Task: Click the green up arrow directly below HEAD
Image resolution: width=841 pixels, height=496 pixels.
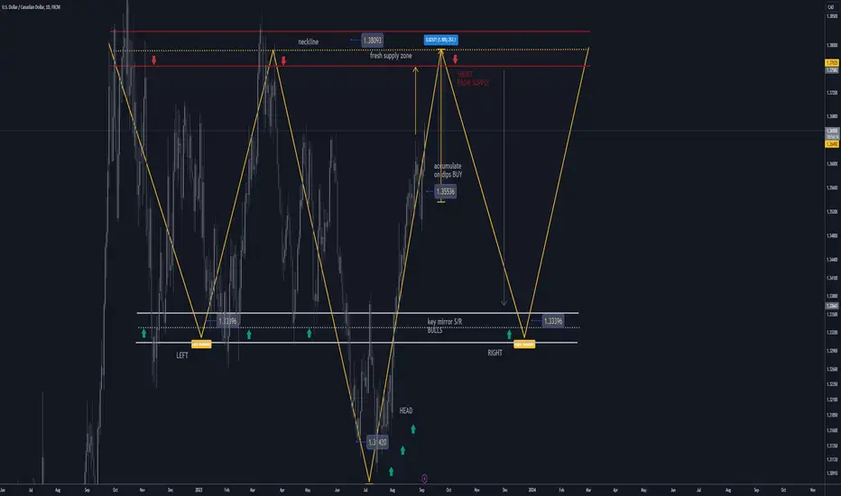Action: click(x=413, y=429)
